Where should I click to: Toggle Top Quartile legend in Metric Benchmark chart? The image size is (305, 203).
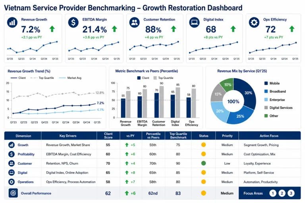[x=163, y=78]
